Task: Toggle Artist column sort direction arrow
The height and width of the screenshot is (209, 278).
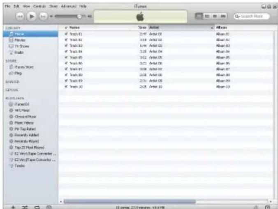Action: point(212,28)
